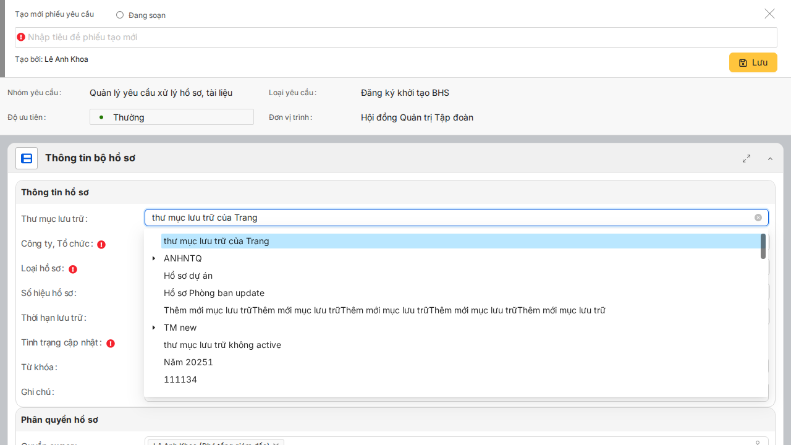Close the create request dialog

769,14
